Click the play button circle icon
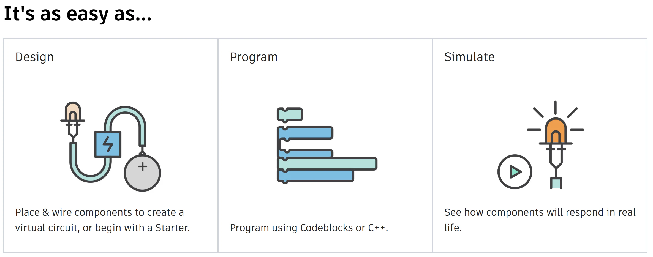653x257 pixels. pos(515,172)
